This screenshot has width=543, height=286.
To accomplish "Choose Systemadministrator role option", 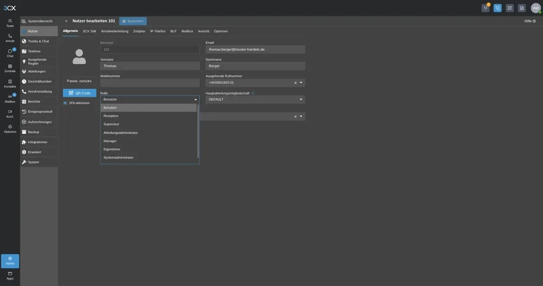I will click(x=148, y=158).
